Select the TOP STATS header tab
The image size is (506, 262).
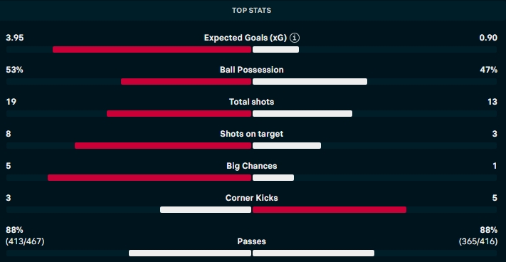pyautogui.click(x=251, y=11)
